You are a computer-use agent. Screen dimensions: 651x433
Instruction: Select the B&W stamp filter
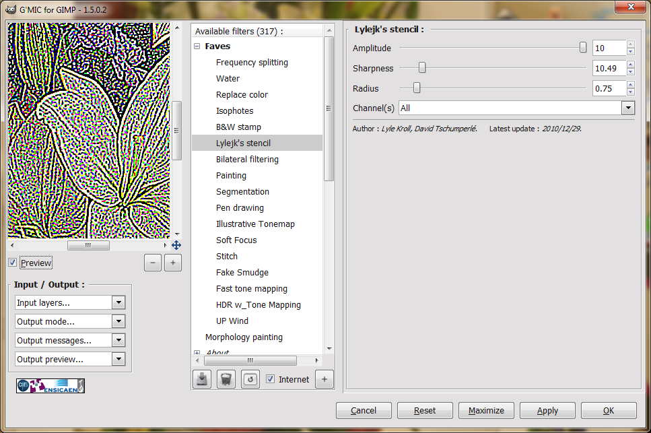click(238, 127)
